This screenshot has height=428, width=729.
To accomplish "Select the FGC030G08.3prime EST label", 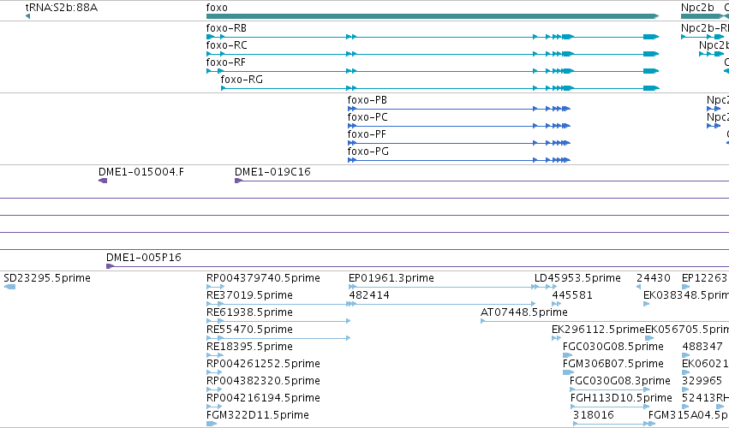I will tap(619, 381).
